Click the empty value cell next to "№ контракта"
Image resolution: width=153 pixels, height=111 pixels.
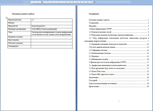52,47
